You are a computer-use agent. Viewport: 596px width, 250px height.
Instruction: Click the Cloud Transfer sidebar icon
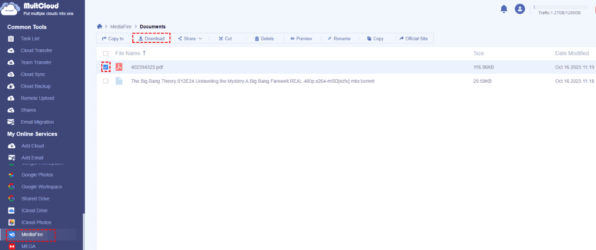[11, 51]
